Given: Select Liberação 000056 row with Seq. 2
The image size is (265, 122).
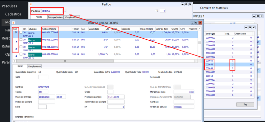Looking at the screenshot, I should pos(229,68).
